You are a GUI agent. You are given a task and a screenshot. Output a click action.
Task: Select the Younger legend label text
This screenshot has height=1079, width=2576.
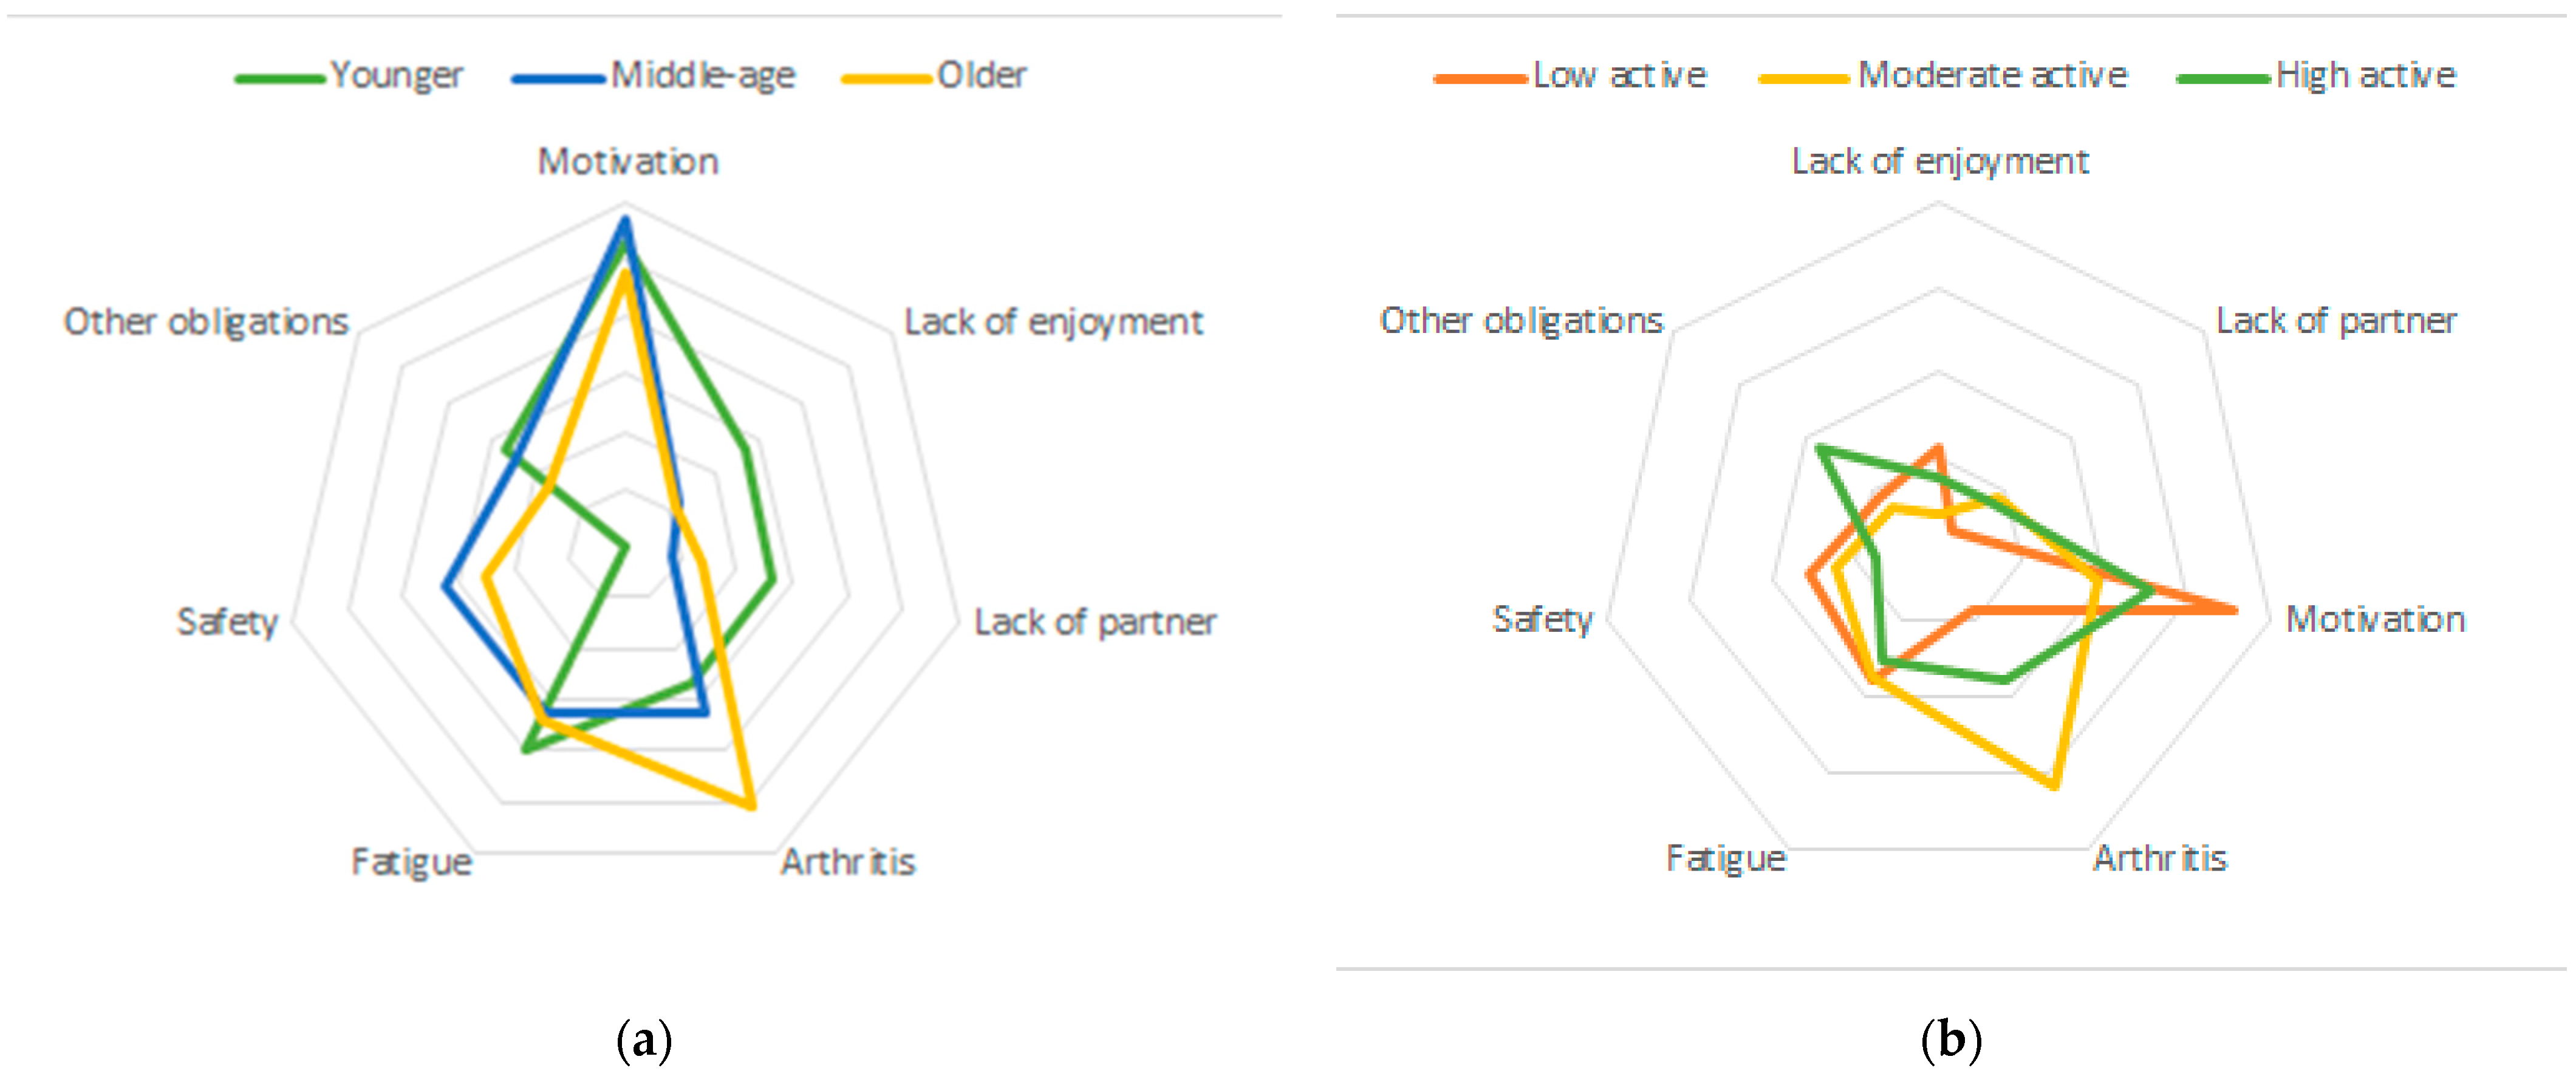397,76
